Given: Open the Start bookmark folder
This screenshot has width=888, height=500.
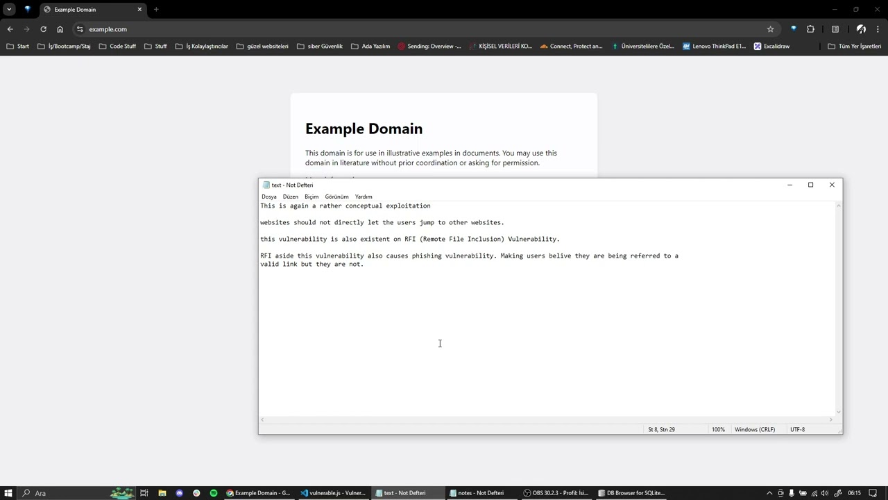Looking at the screenshot, I should [x=18, y=47].
